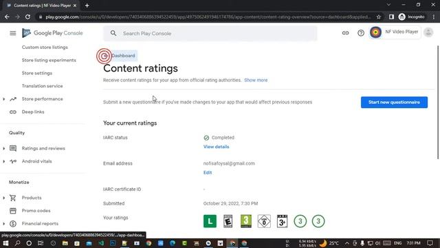Click 'October 29, 2022, 7:30 PM' text

pos(230,204)
